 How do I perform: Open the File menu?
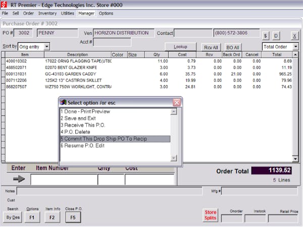pyautogui.click(x=5, y=13)
